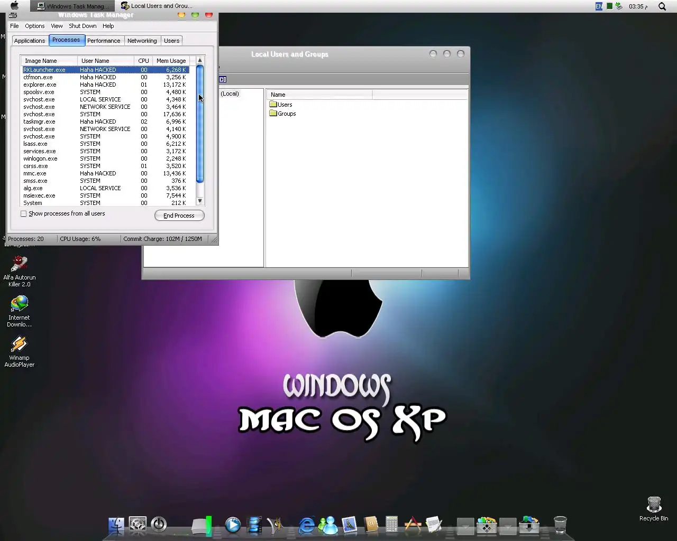This screenshot has height=541, width=677.
Task: Open the File menu in Task Manager
Action: coord(14,26)
